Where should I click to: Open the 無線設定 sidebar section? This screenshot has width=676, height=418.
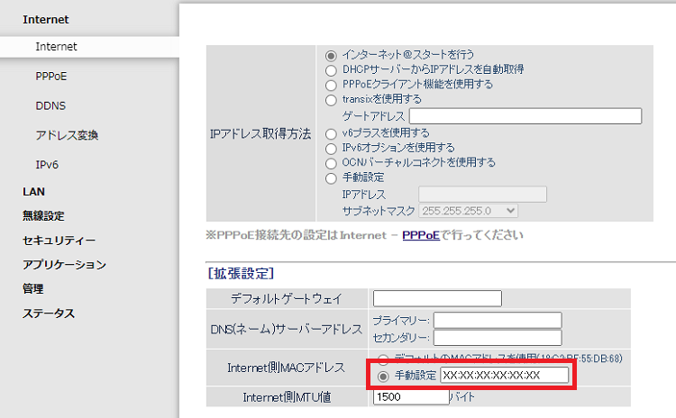coord(43,215)
